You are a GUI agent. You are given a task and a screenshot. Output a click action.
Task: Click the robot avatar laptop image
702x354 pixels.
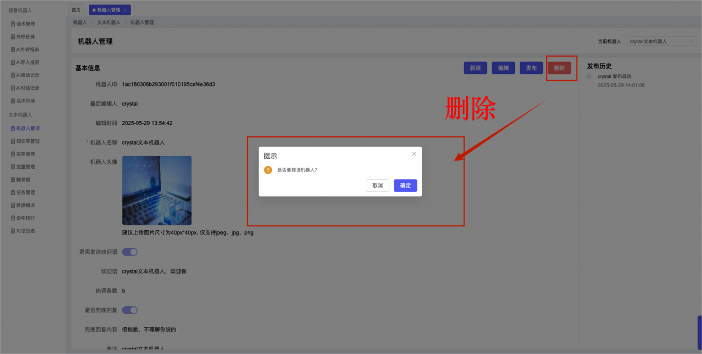pyautogui.click(x=157, y=191)
